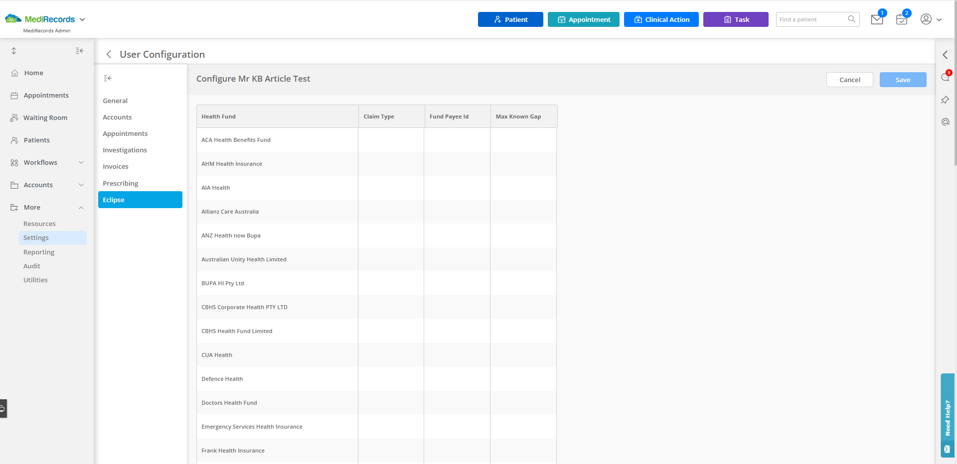Click the search magnifier icon
The width and height of the screenshot is (957, 464).
point(852,19)
